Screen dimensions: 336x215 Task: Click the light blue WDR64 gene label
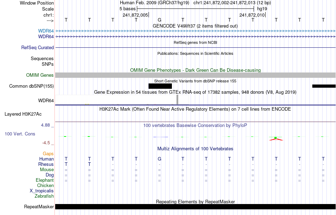pos(46,31)
